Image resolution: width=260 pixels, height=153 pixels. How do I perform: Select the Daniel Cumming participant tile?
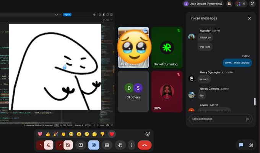[x=167, y=47]
